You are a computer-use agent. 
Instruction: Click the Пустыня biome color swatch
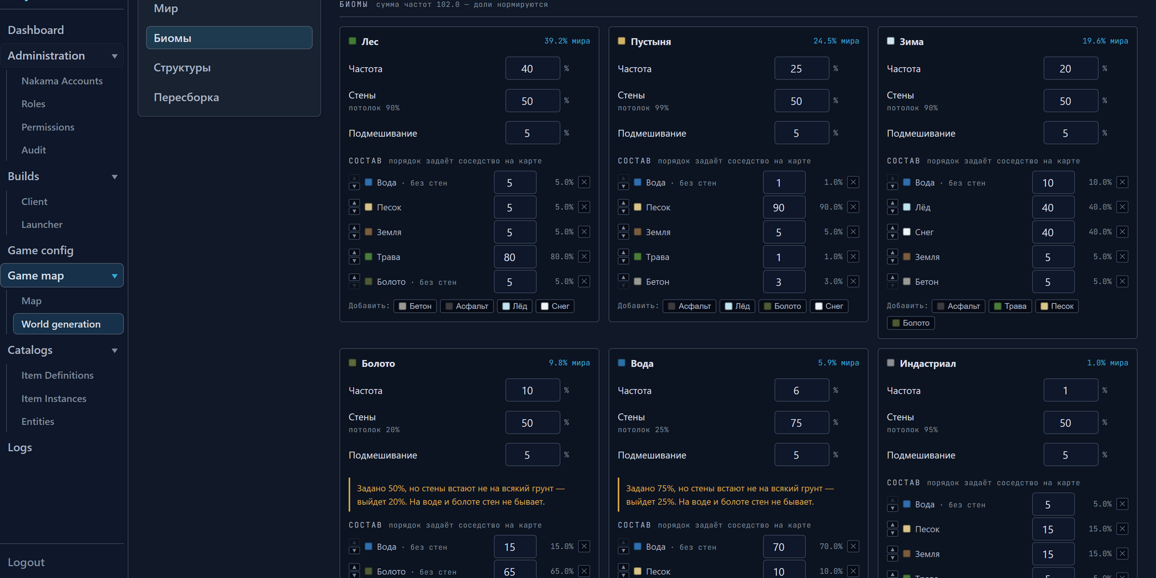tap(622, 41)
